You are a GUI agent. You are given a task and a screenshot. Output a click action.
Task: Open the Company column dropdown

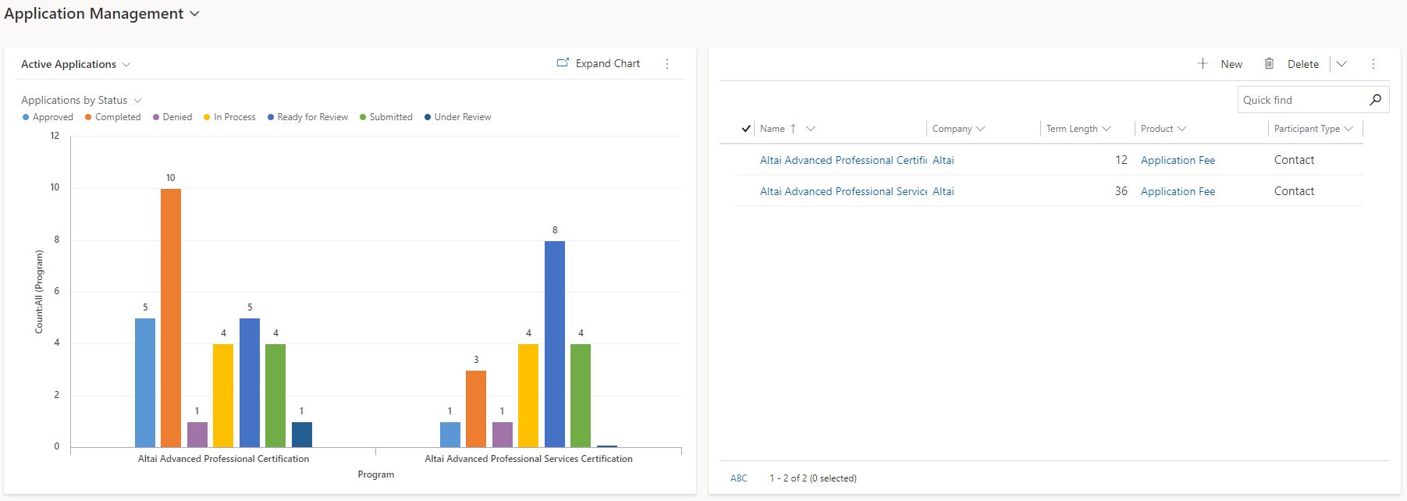[x=981, y=129]
